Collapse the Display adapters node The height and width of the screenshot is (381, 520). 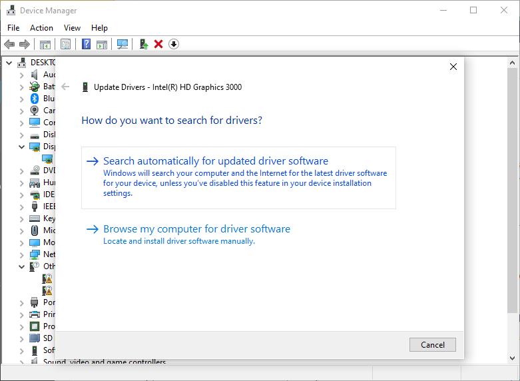(x=22, y=147)
